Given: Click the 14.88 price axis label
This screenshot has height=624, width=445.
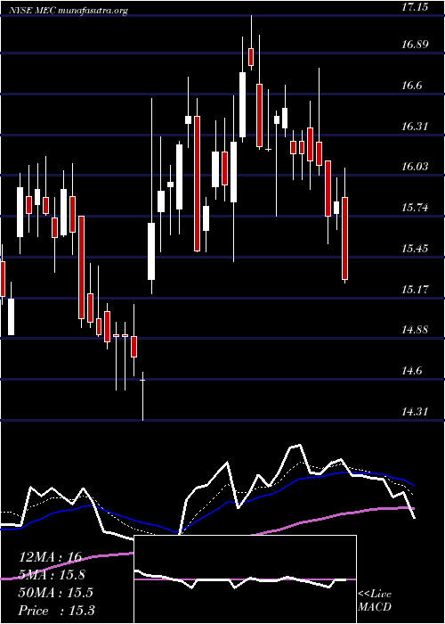Looking at the screenshot, I should point(417,330).
